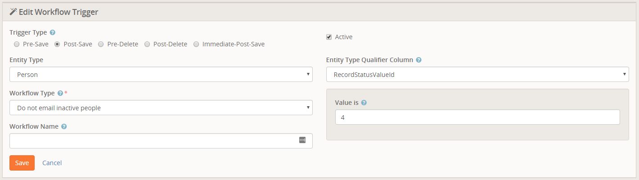This screenshot has width=639, height=180.
Task: Click the Workflow Name help icon
Action: coord(64,126)
